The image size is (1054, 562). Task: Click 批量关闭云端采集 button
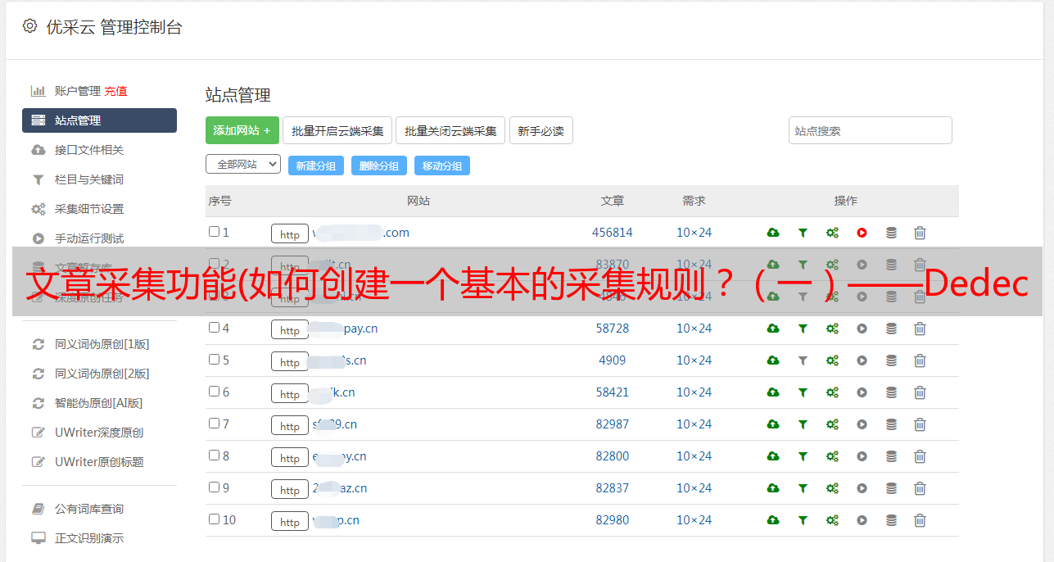click(x=450, y=130)
